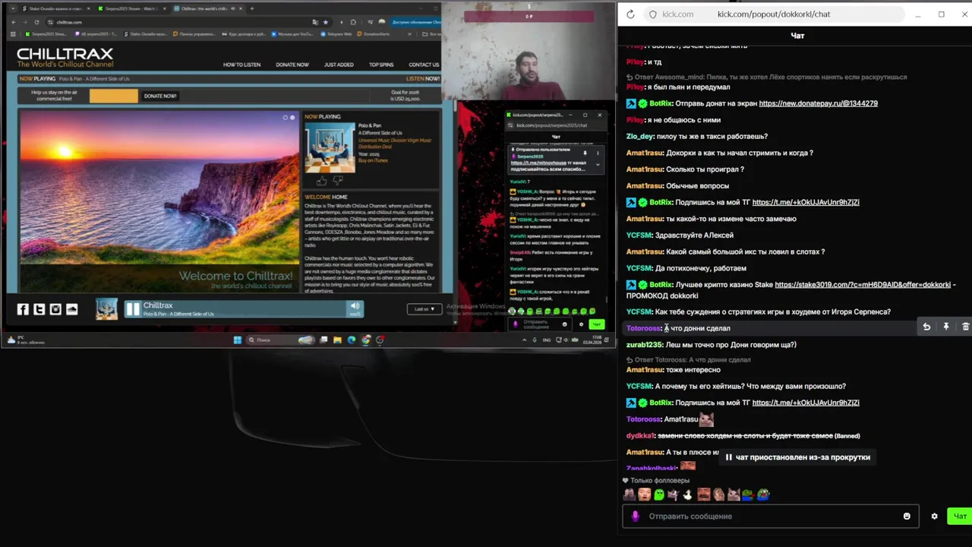Open Chilltrax Twitter page icon
This screenshot has width=972, height=547.
point(39,309)
